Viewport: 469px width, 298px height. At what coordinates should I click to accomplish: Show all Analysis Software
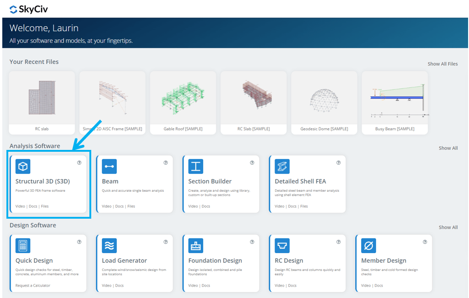[448, 148]
